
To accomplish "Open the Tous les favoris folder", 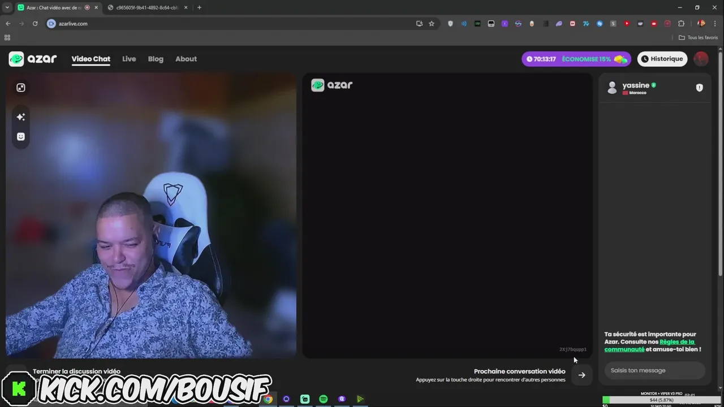I will tap(698, 37).
